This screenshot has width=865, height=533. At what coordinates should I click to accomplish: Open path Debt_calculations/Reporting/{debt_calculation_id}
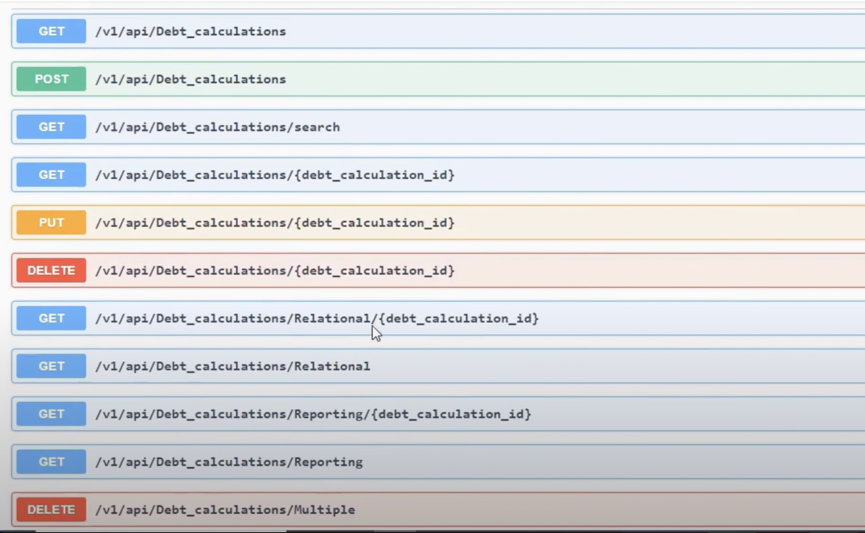[313, 414]
